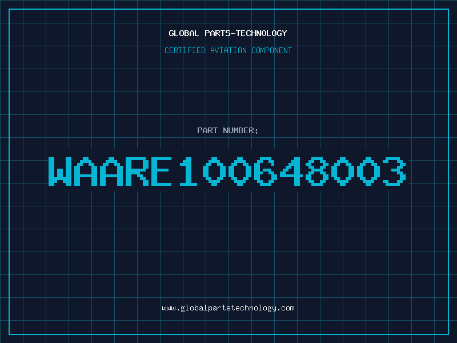This screenshot has width=457, height=343.
Task: Click the first zero after digit 1
Action: (x=214, y=171)
